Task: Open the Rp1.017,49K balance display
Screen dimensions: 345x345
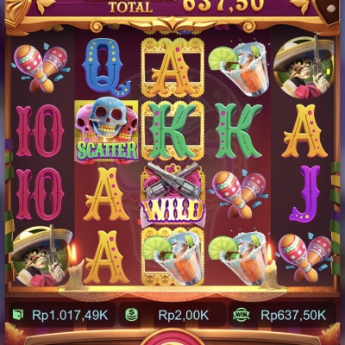Action: point(70,316)
